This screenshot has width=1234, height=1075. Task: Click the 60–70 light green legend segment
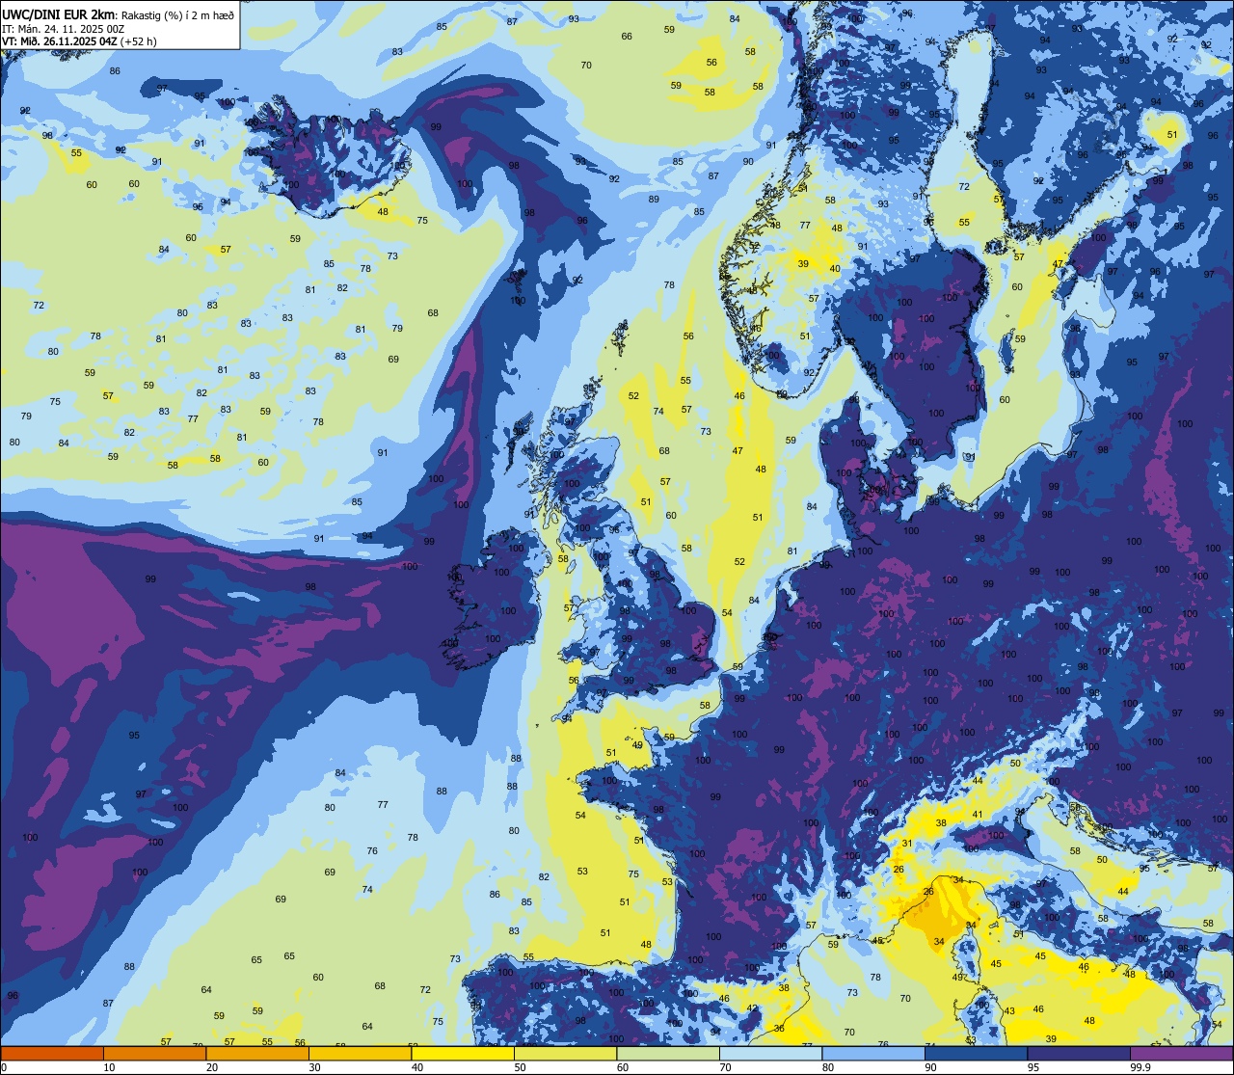pyautogui.click(x=668, y=1053)
